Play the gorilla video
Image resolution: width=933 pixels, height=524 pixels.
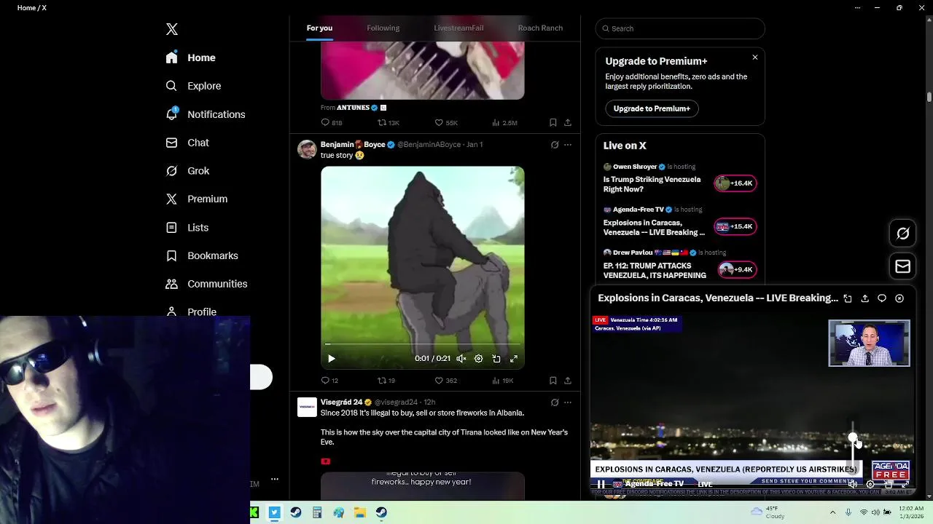[x=332, y=359]
